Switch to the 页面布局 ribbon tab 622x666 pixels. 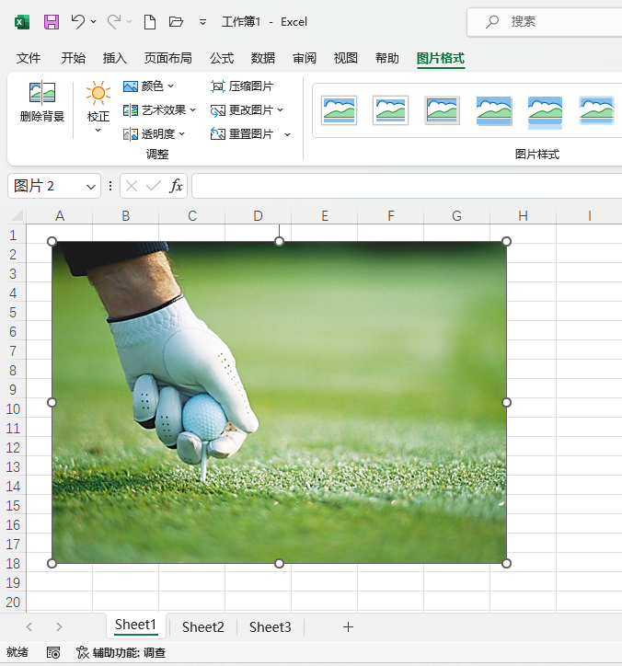click(x=167, y=58)
